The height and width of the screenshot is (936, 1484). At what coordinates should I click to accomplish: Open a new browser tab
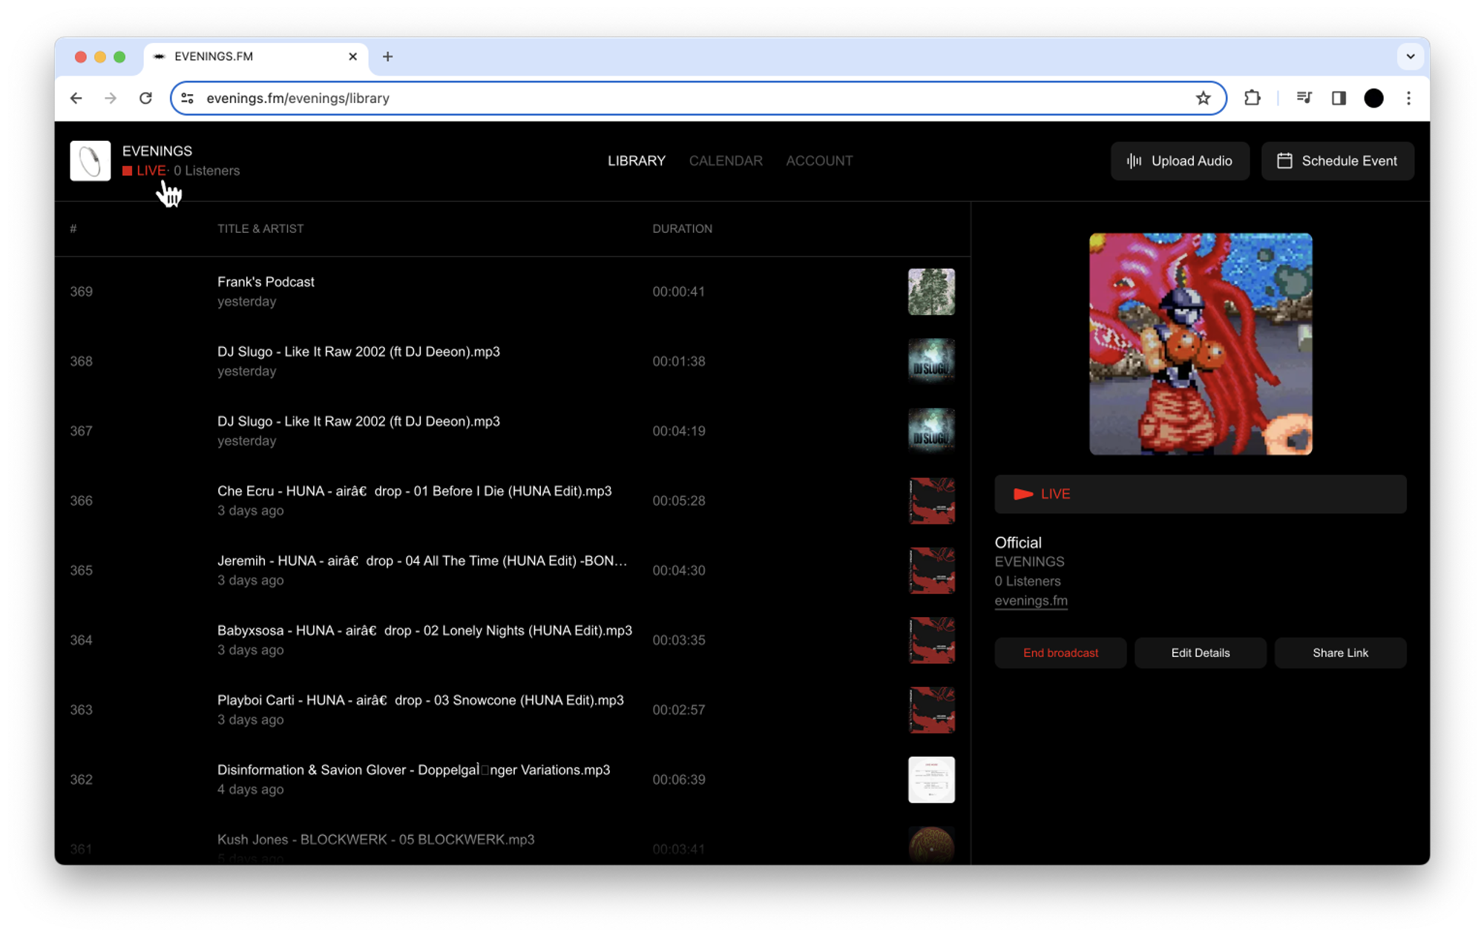pyautogui.click(x=387, y=56)
